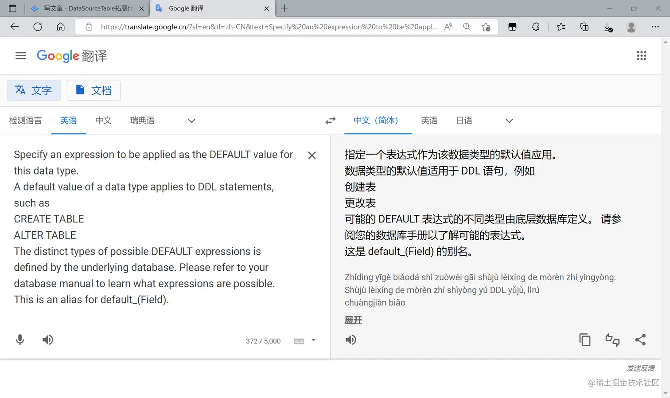Go to Google 翻译 logo home
Image resolution: width=670 pixels, height=398 pixels.
point(72,56)
